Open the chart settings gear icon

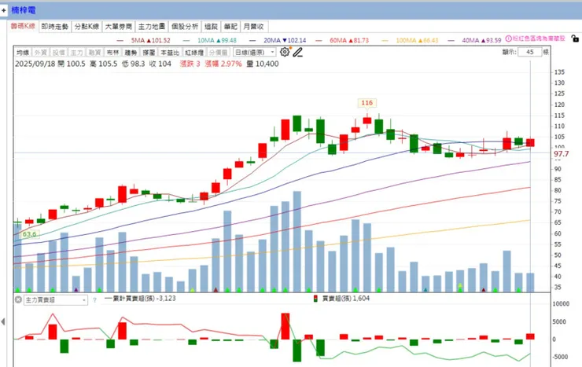[x=285, y=52]
